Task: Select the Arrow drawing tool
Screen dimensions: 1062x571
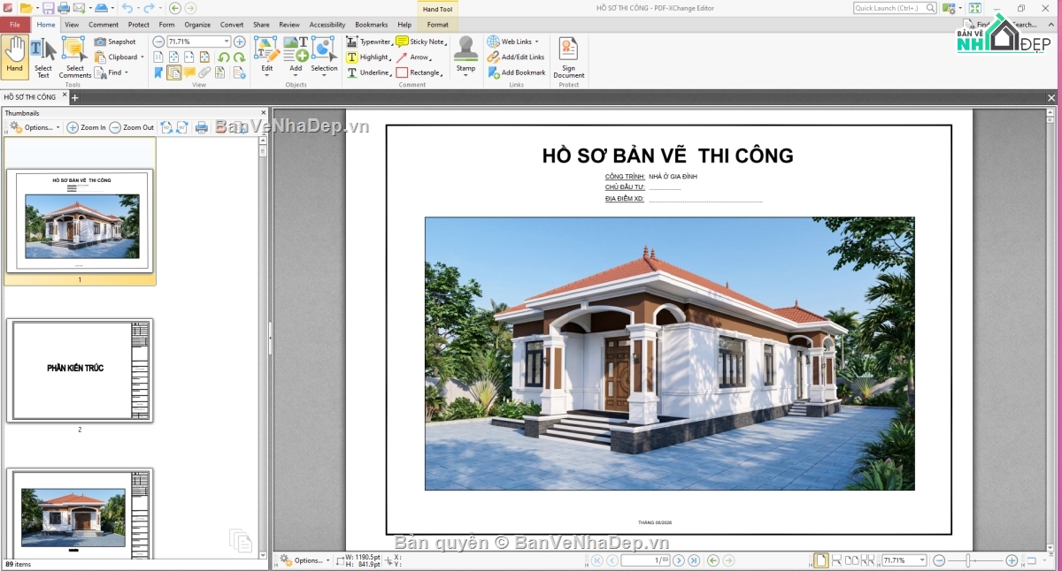Action: [413, 57]
